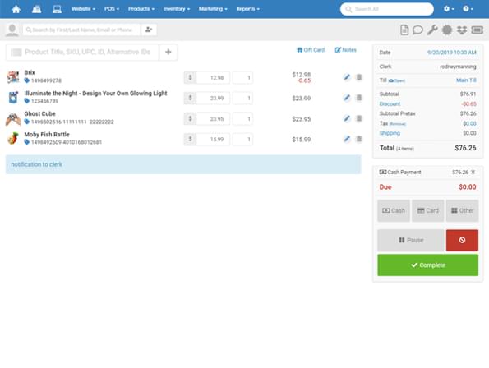
Task: Click the trash icon for Brix
Action: pos(359,77)
